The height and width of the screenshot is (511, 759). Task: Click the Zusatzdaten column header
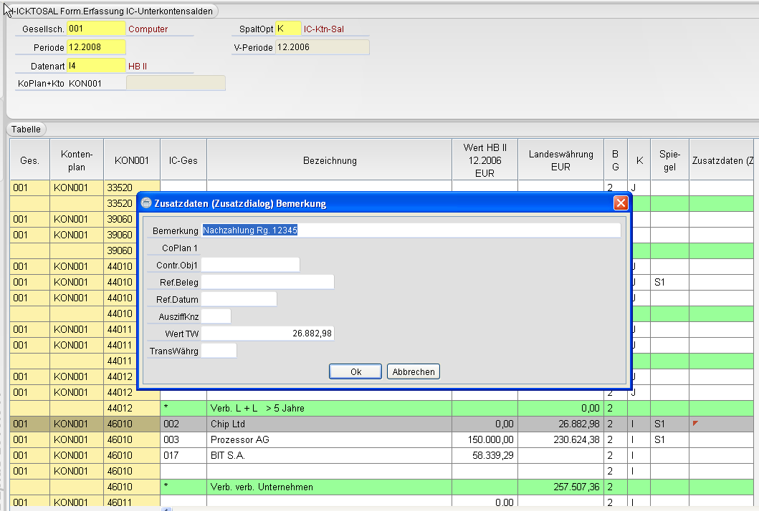pos(722,160)
